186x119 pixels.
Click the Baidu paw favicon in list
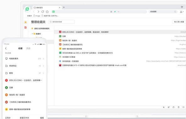click(x=60, y=61)
